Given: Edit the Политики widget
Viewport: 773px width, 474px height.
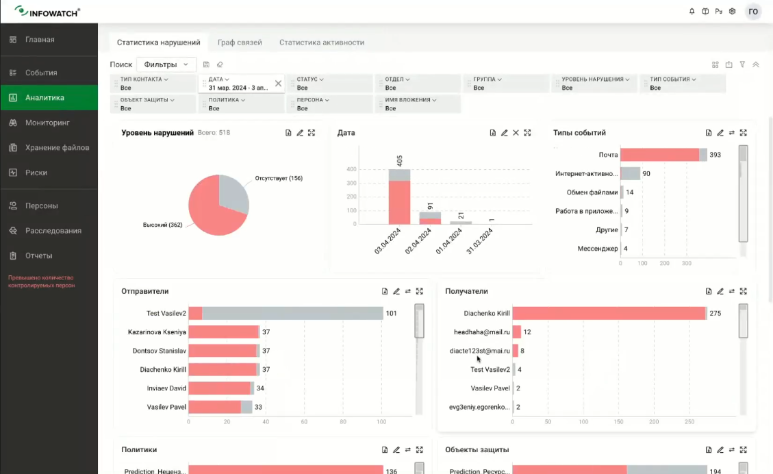Looking at the screenshot, I should click(396, 450).
